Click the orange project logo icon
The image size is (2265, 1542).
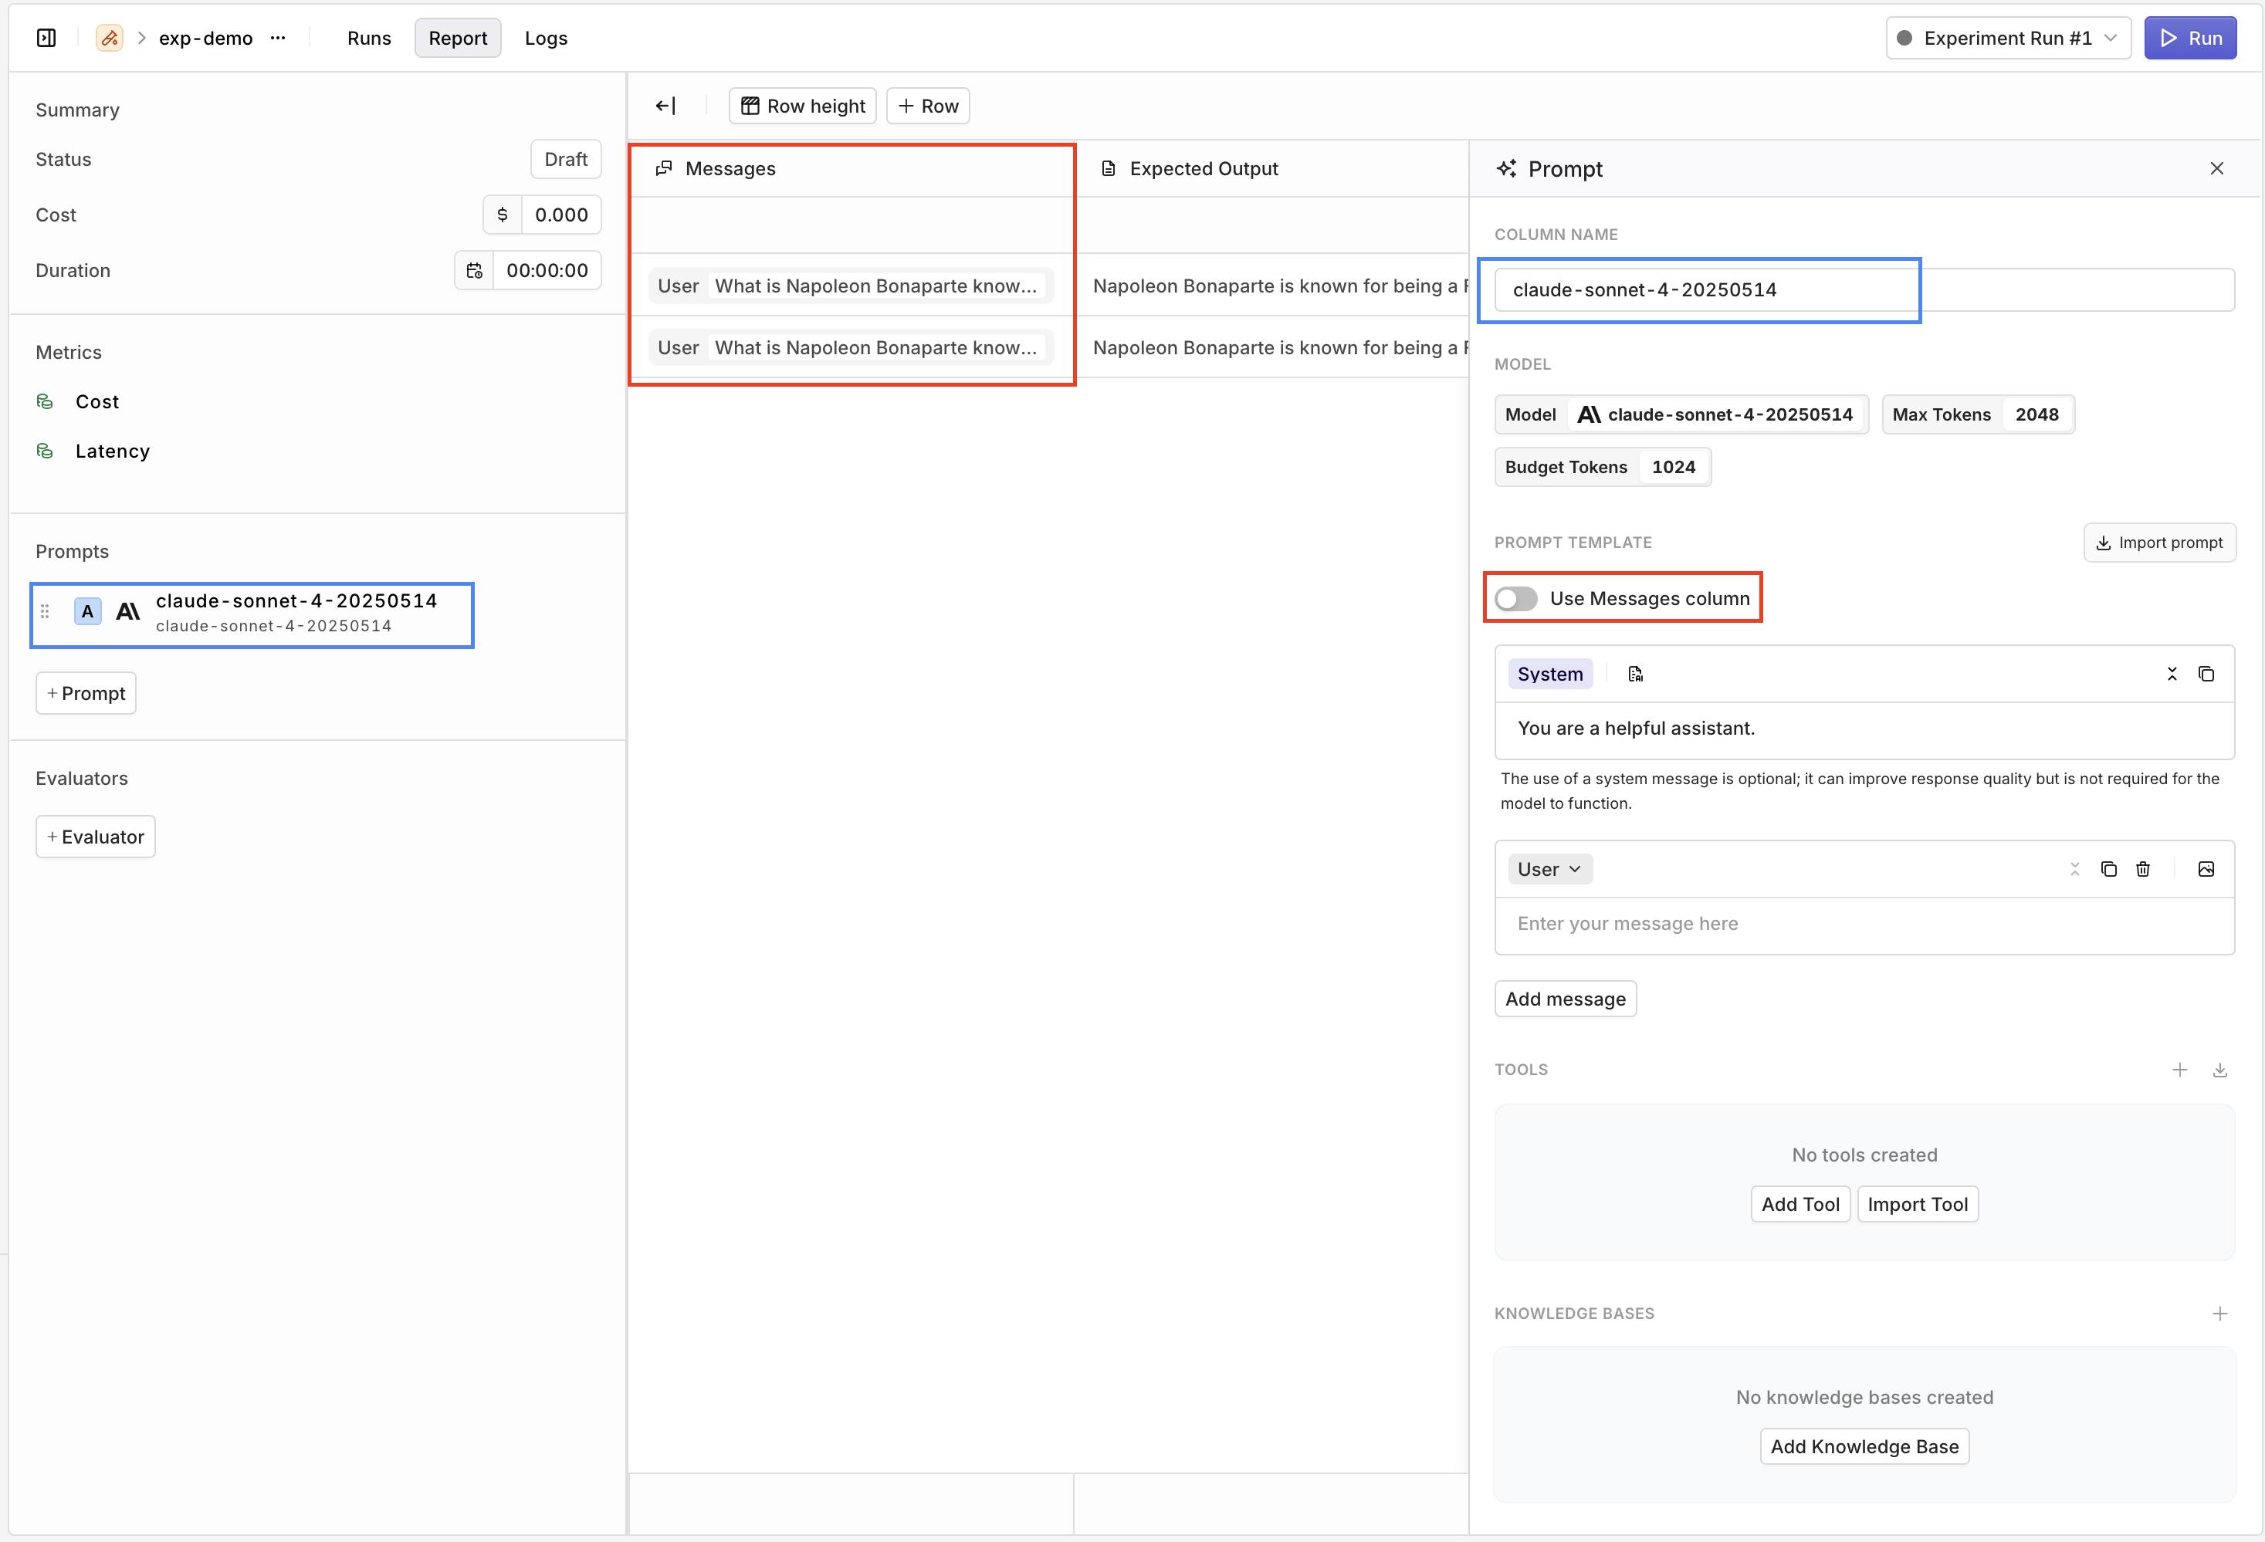109,38
